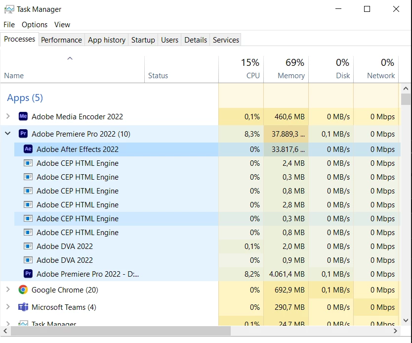Image resolution: width=412 pixels, height=343 pixels.
Task: Minimize the Task Manager window
Action: (338, 9)
